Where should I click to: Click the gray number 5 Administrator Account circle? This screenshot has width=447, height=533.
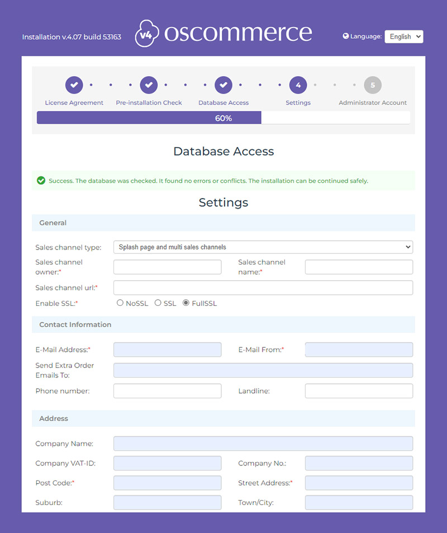(373, 84)
